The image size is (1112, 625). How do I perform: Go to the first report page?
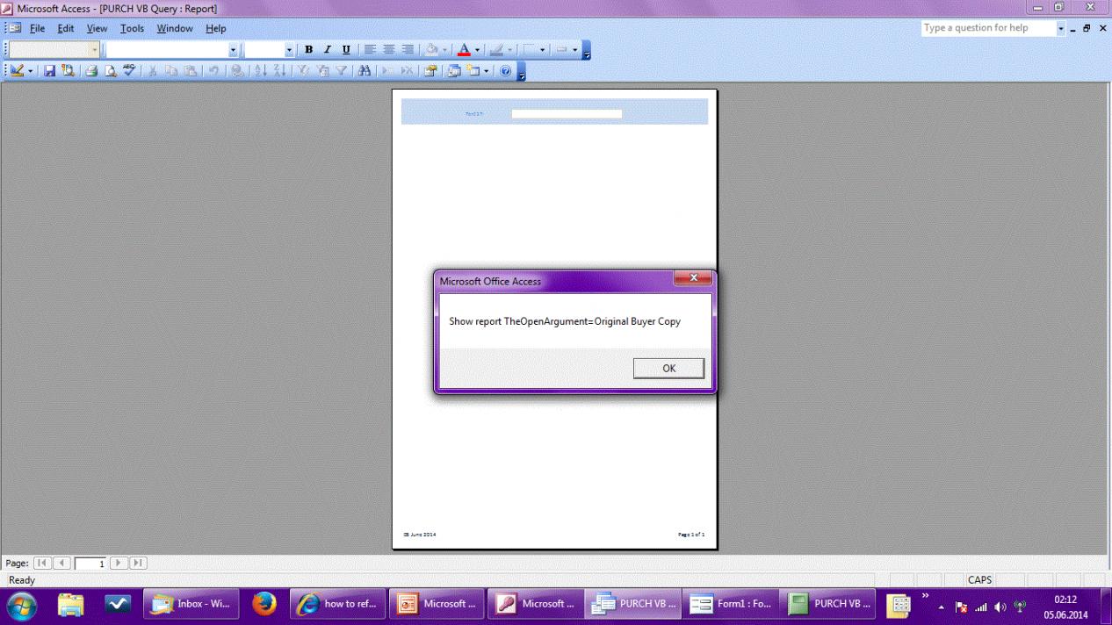click(x=42, y=563)
